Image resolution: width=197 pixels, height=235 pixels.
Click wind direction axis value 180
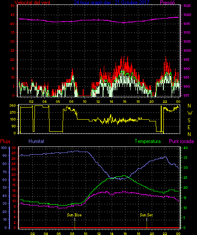click(x=13, y=119)
